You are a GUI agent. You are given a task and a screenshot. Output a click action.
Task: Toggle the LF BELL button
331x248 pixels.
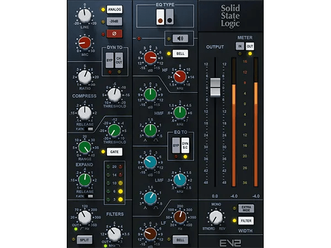tap(180, 240)
